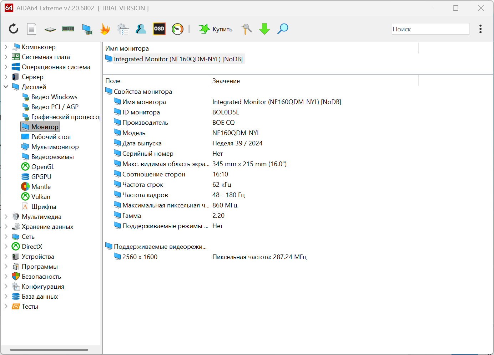Click the Свойства монитора group header
Screen dimensions: 494x355
point(138,91)
